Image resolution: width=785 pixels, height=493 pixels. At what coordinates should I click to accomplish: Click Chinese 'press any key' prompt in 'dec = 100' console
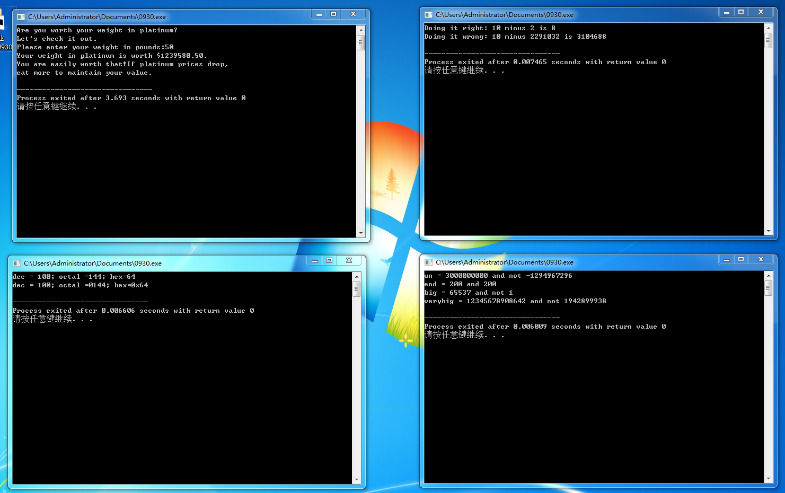coord(52,319)
